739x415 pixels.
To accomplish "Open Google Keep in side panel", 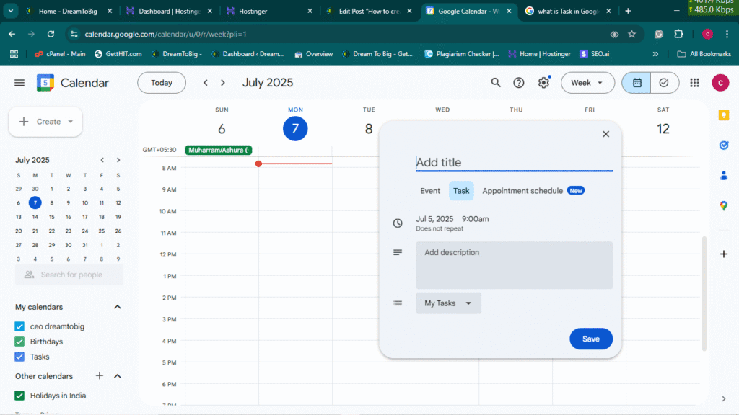I will click(x=724, y=115).
